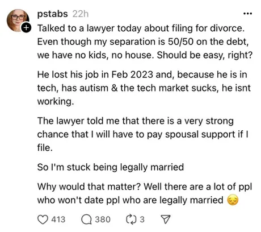Viewport: 261px width, 232px height.
Task: Select the 'So I'm stuck being legally married' line
Action: 111,167
